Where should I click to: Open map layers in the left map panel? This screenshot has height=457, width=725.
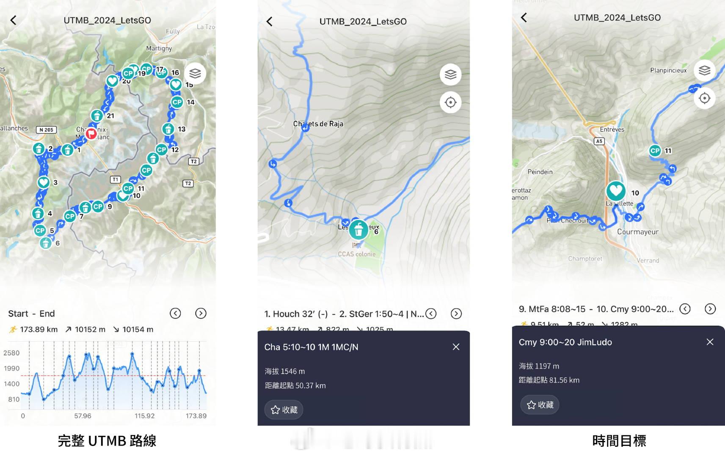pos(195,74)
